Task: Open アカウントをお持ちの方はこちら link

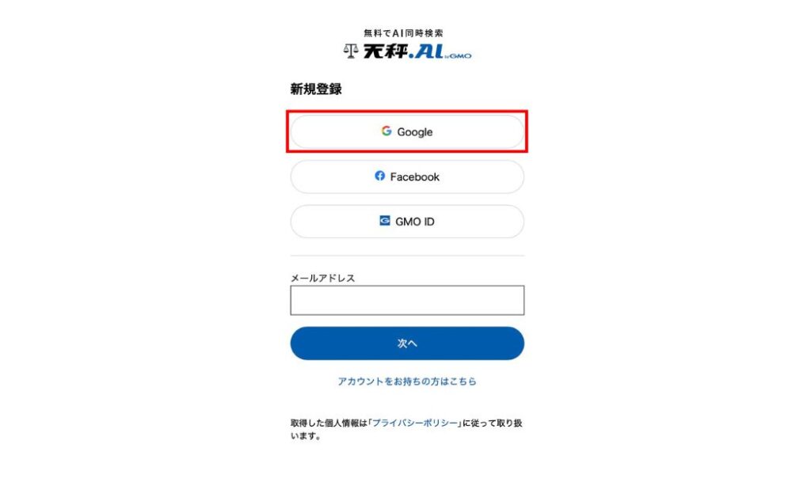Action: [x=407, y=382]
